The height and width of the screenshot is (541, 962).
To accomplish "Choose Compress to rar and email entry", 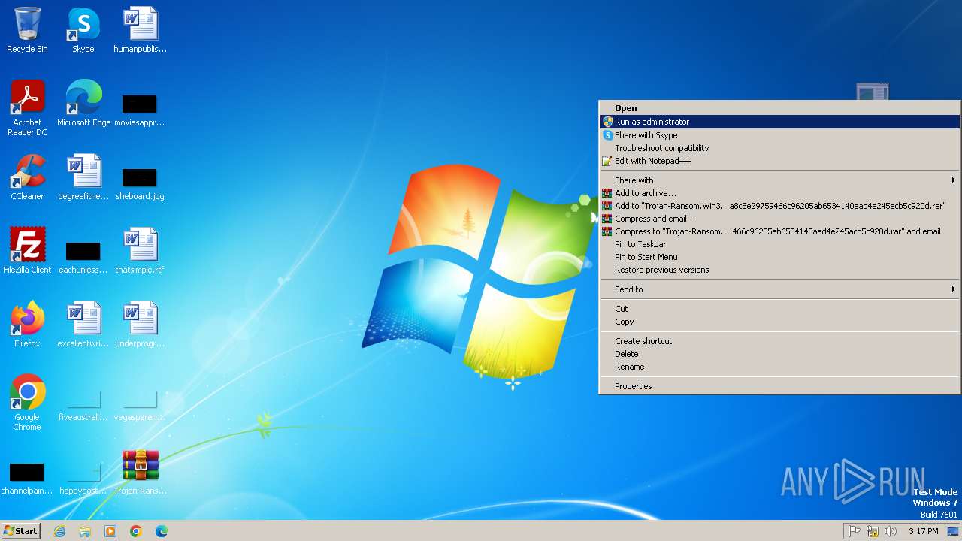I will (x=779, y=231).
